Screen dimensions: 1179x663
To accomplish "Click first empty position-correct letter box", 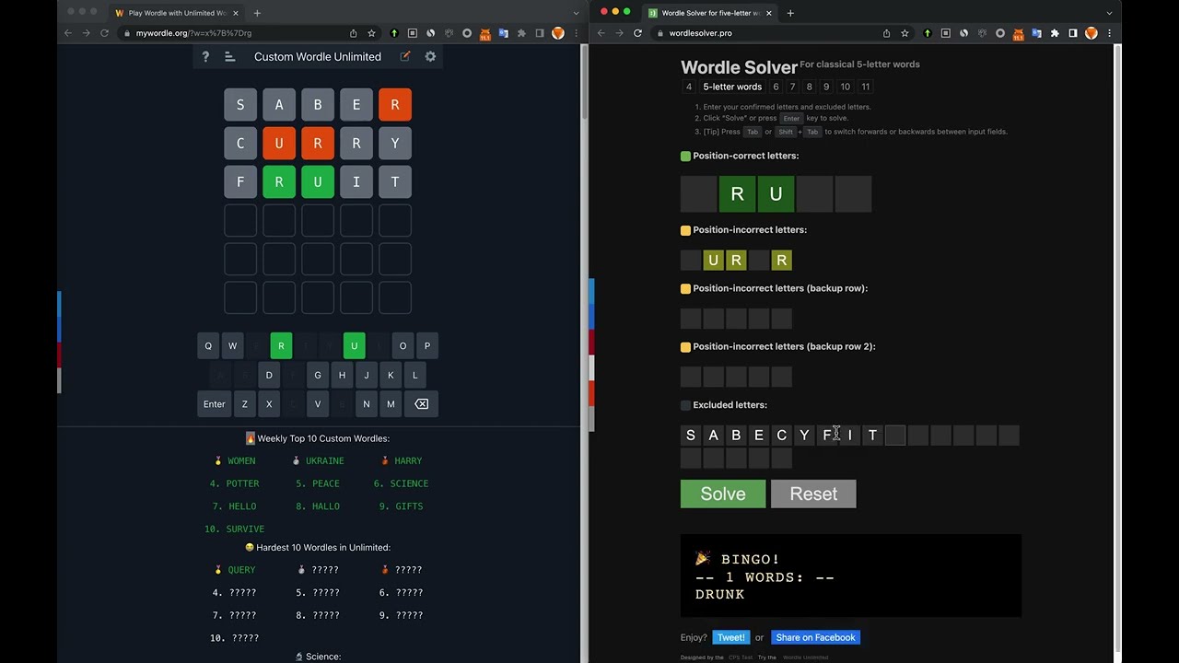I will coord(698,194).
